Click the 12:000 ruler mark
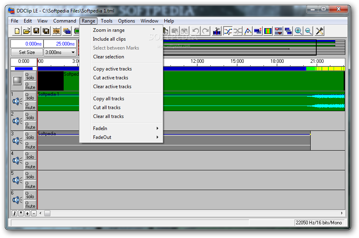 197,61
